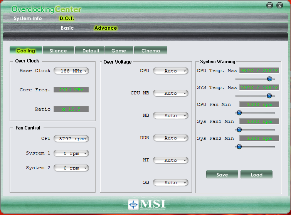The image size is (291, 215).
Task: Open the CPU fan 3797 rpm dropdown
Action: click(71, 139)
